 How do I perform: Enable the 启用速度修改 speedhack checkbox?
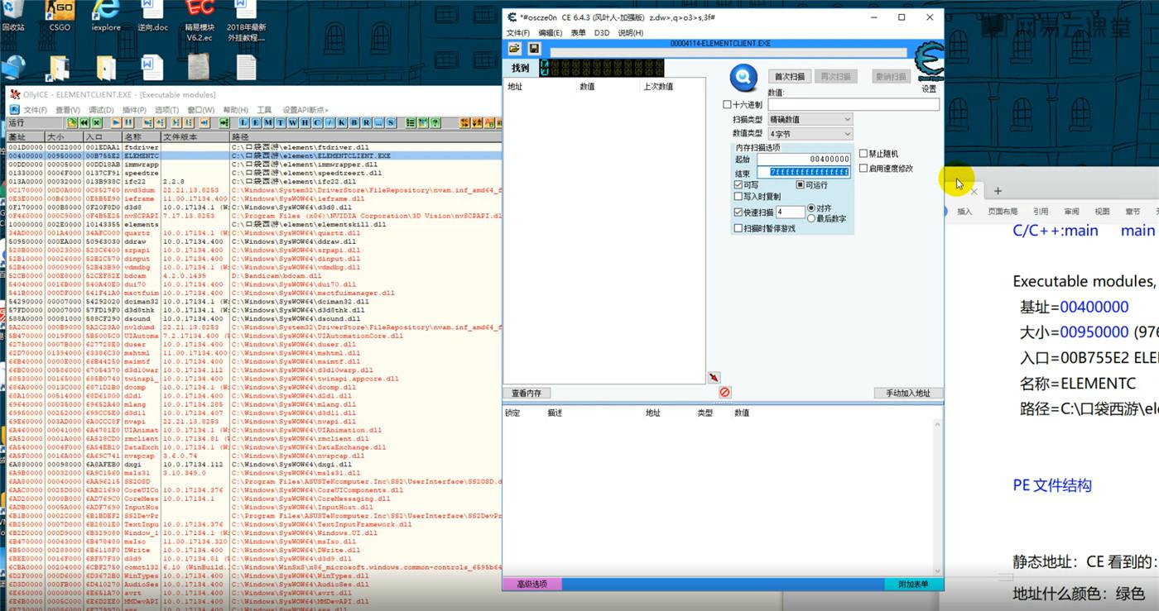tap(863, 168)
